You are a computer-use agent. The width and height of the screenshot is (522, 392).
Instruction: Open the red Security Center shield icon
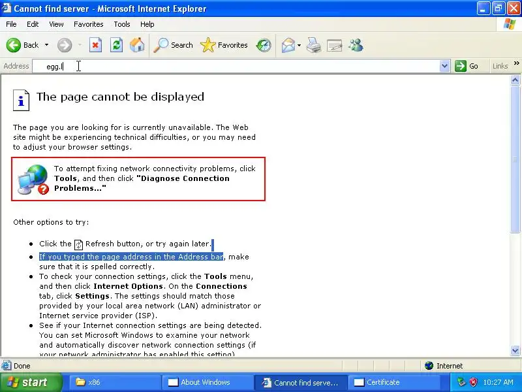click(474, 382)
